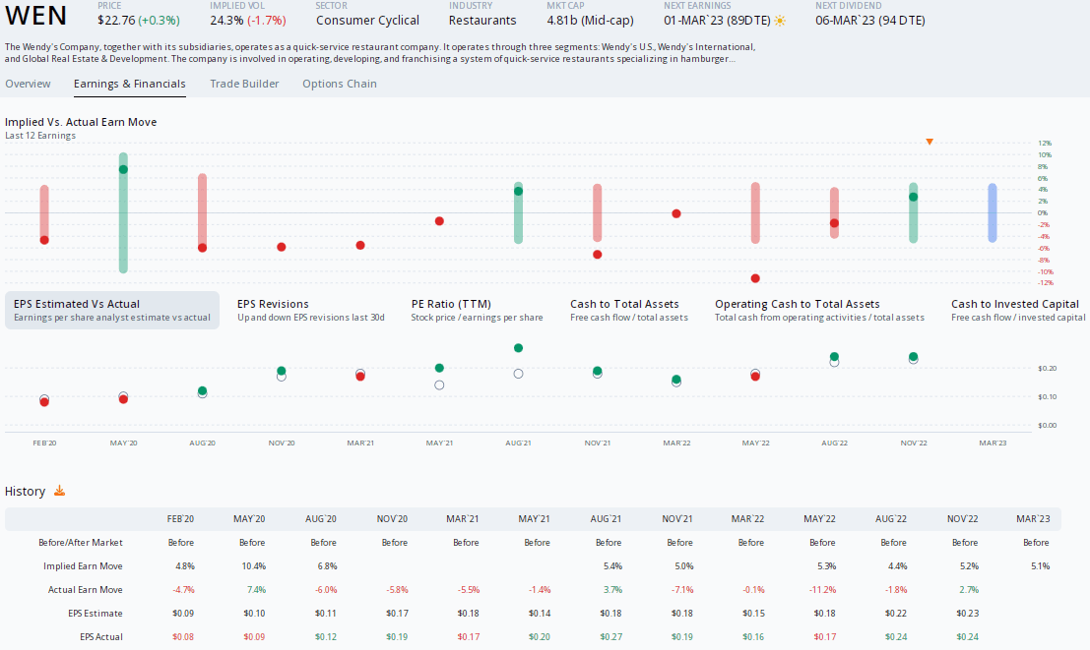Click the red FEB'20 EPS actual dot
Image resolution: width=1090 pixels, height=650 pixels.
tap(44, 402)
